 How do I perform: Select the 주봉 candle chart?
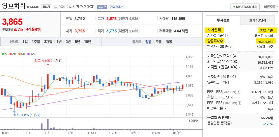[x=159, y=42]
